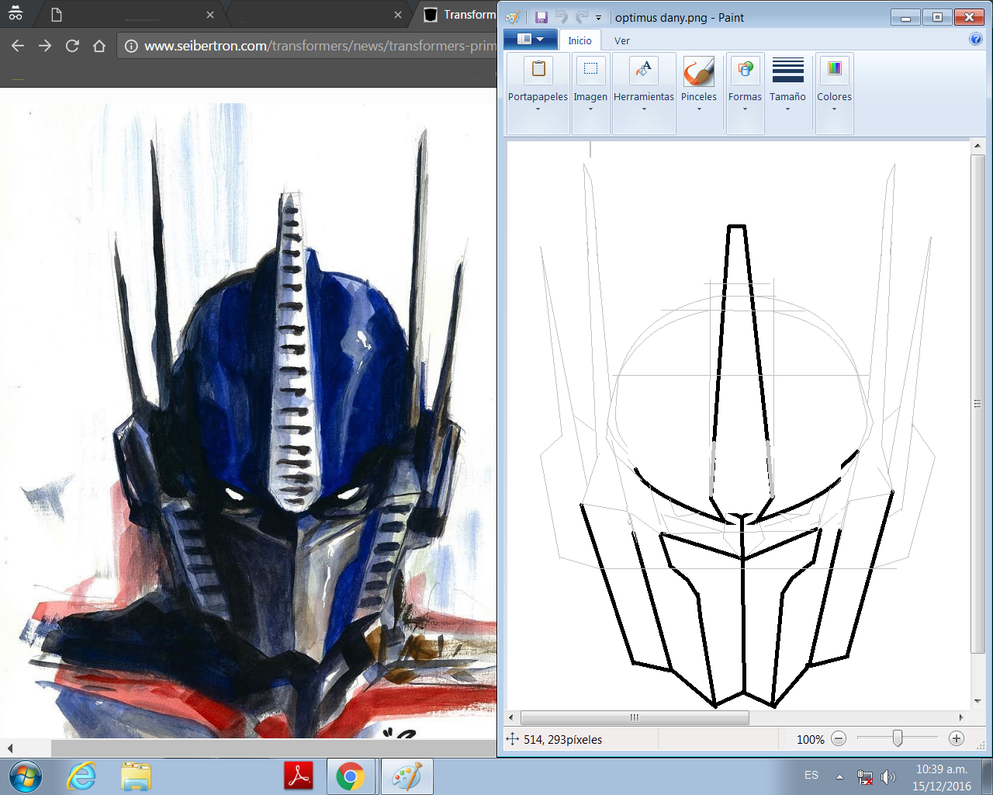
Task: Click the zoom in plus button
Action: coord(957,739)
